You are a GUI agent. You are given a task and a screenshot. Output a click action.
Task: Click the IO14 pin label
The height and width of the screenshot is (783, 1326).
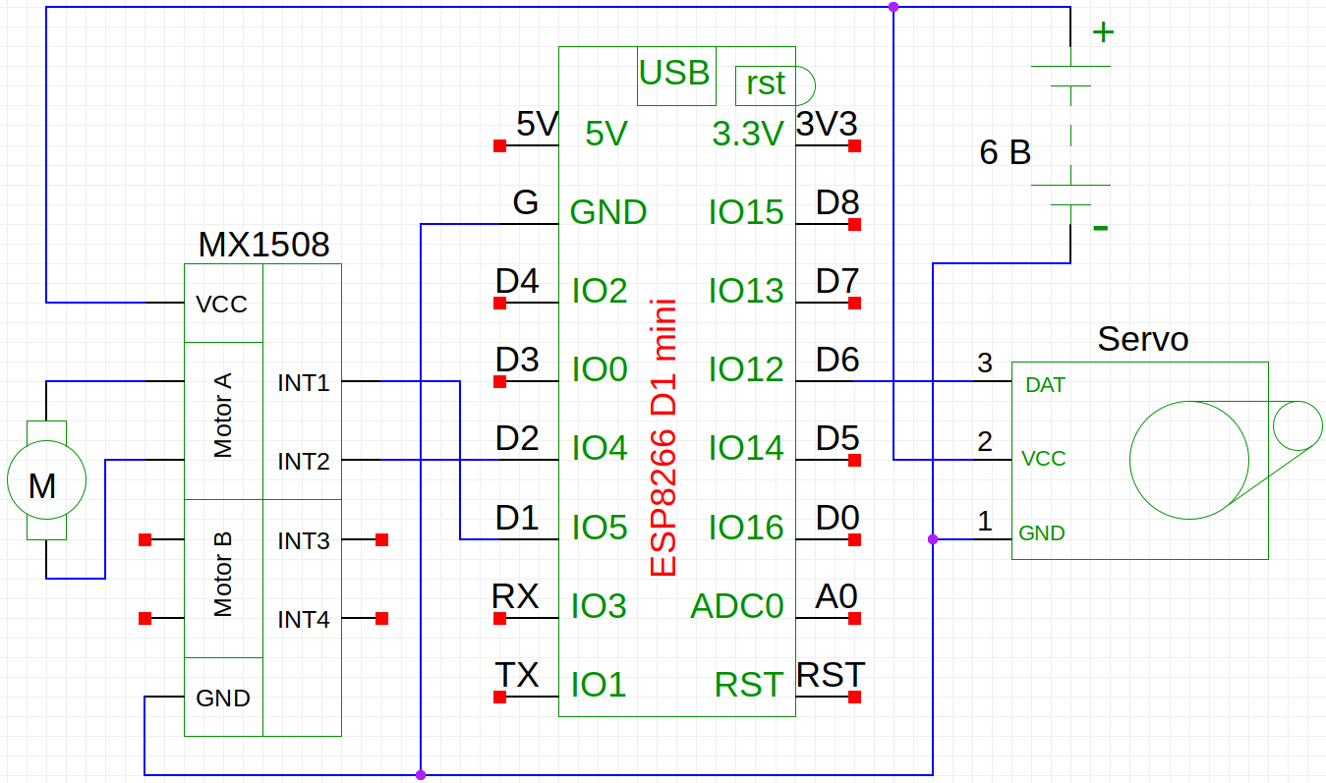point(747,448)
